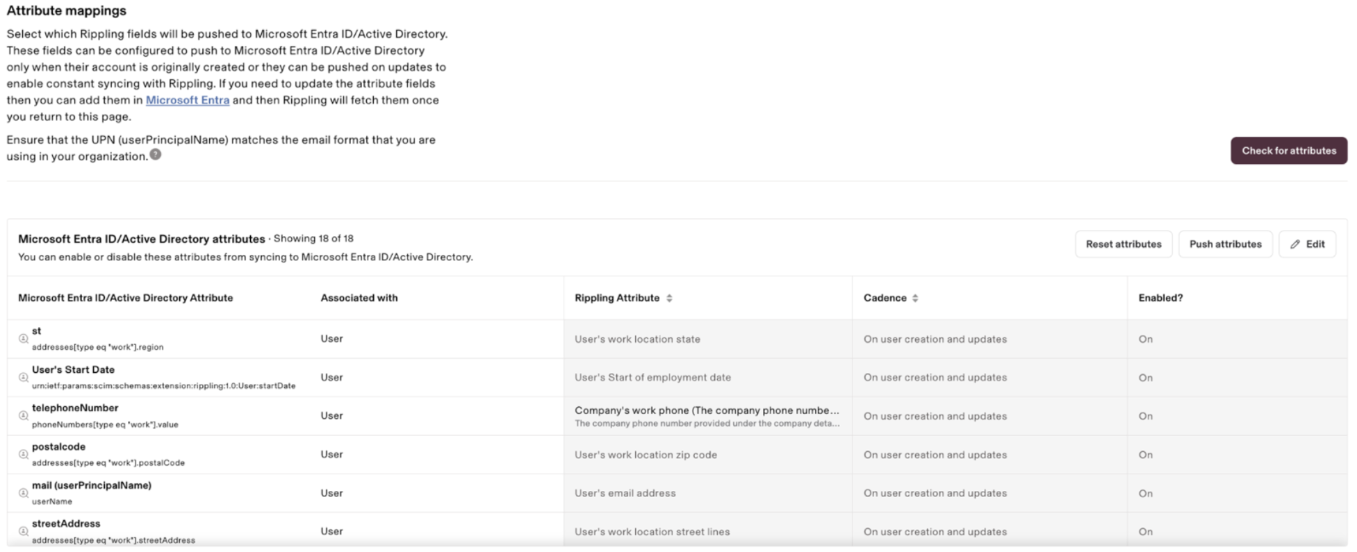Click the On status in mail (userPrincipalName) row
The height and width of the screenshot is (552, 1357).
point(1145,494)
